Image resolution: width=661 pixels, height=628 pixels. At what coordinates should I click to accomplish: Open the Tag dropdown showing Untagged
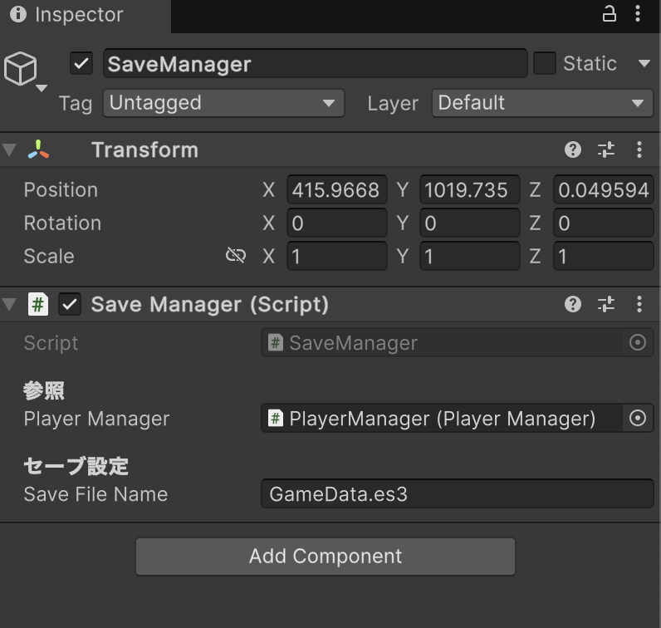224,103
